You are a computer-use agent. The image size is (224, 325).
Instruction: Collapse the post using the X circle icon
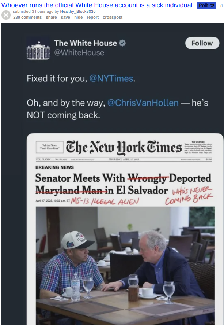6,15
